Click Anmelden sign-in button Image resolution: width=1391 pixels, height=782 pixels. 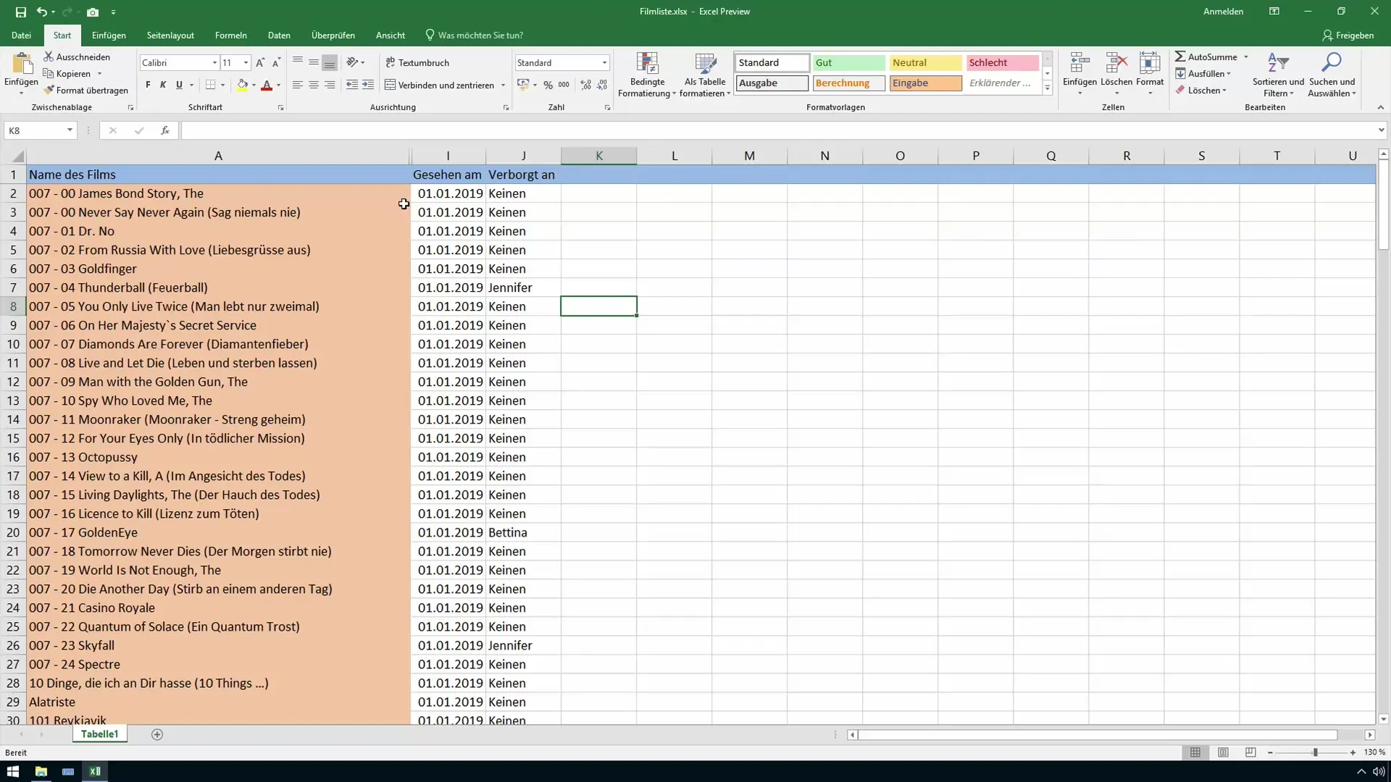point(1223,12)
